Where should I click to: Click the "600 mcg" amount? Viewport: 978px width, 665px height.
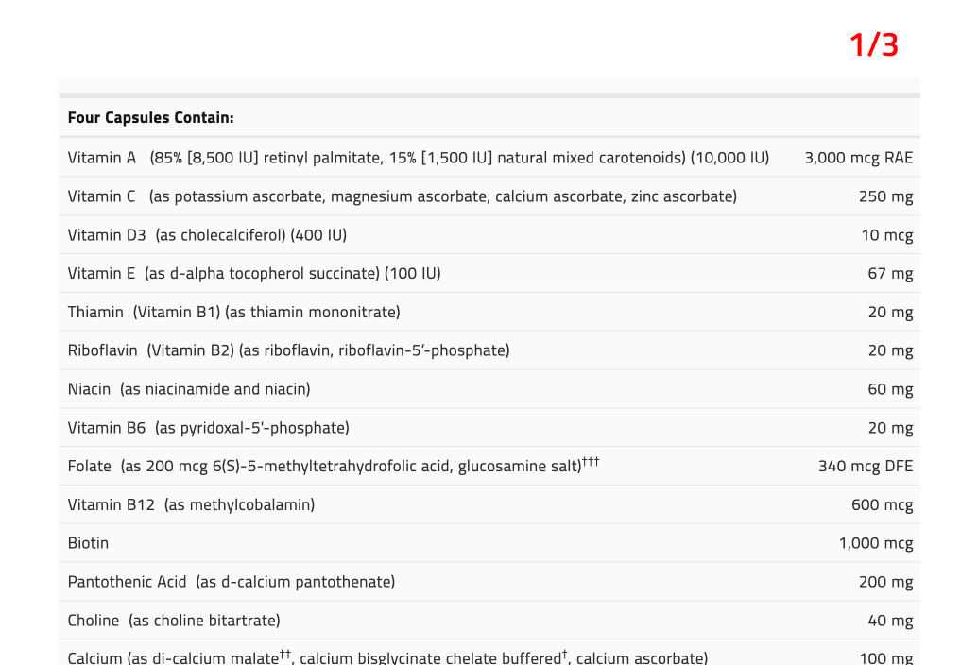click(882, 504)
